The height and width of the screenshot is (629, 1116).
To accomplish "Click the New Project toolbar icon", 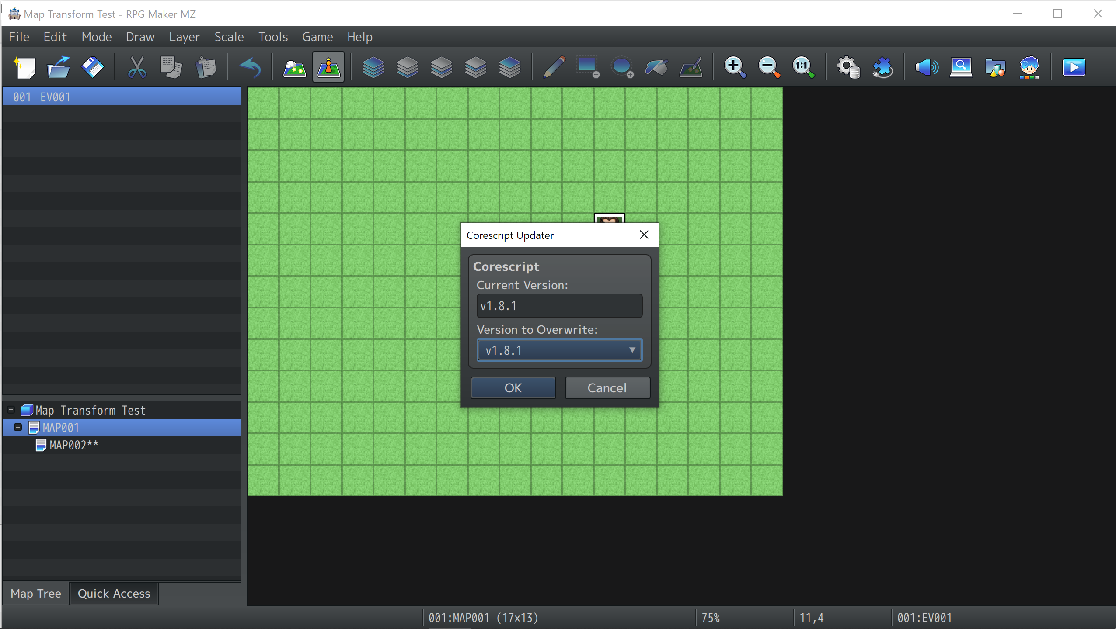I will click(24, 68).
